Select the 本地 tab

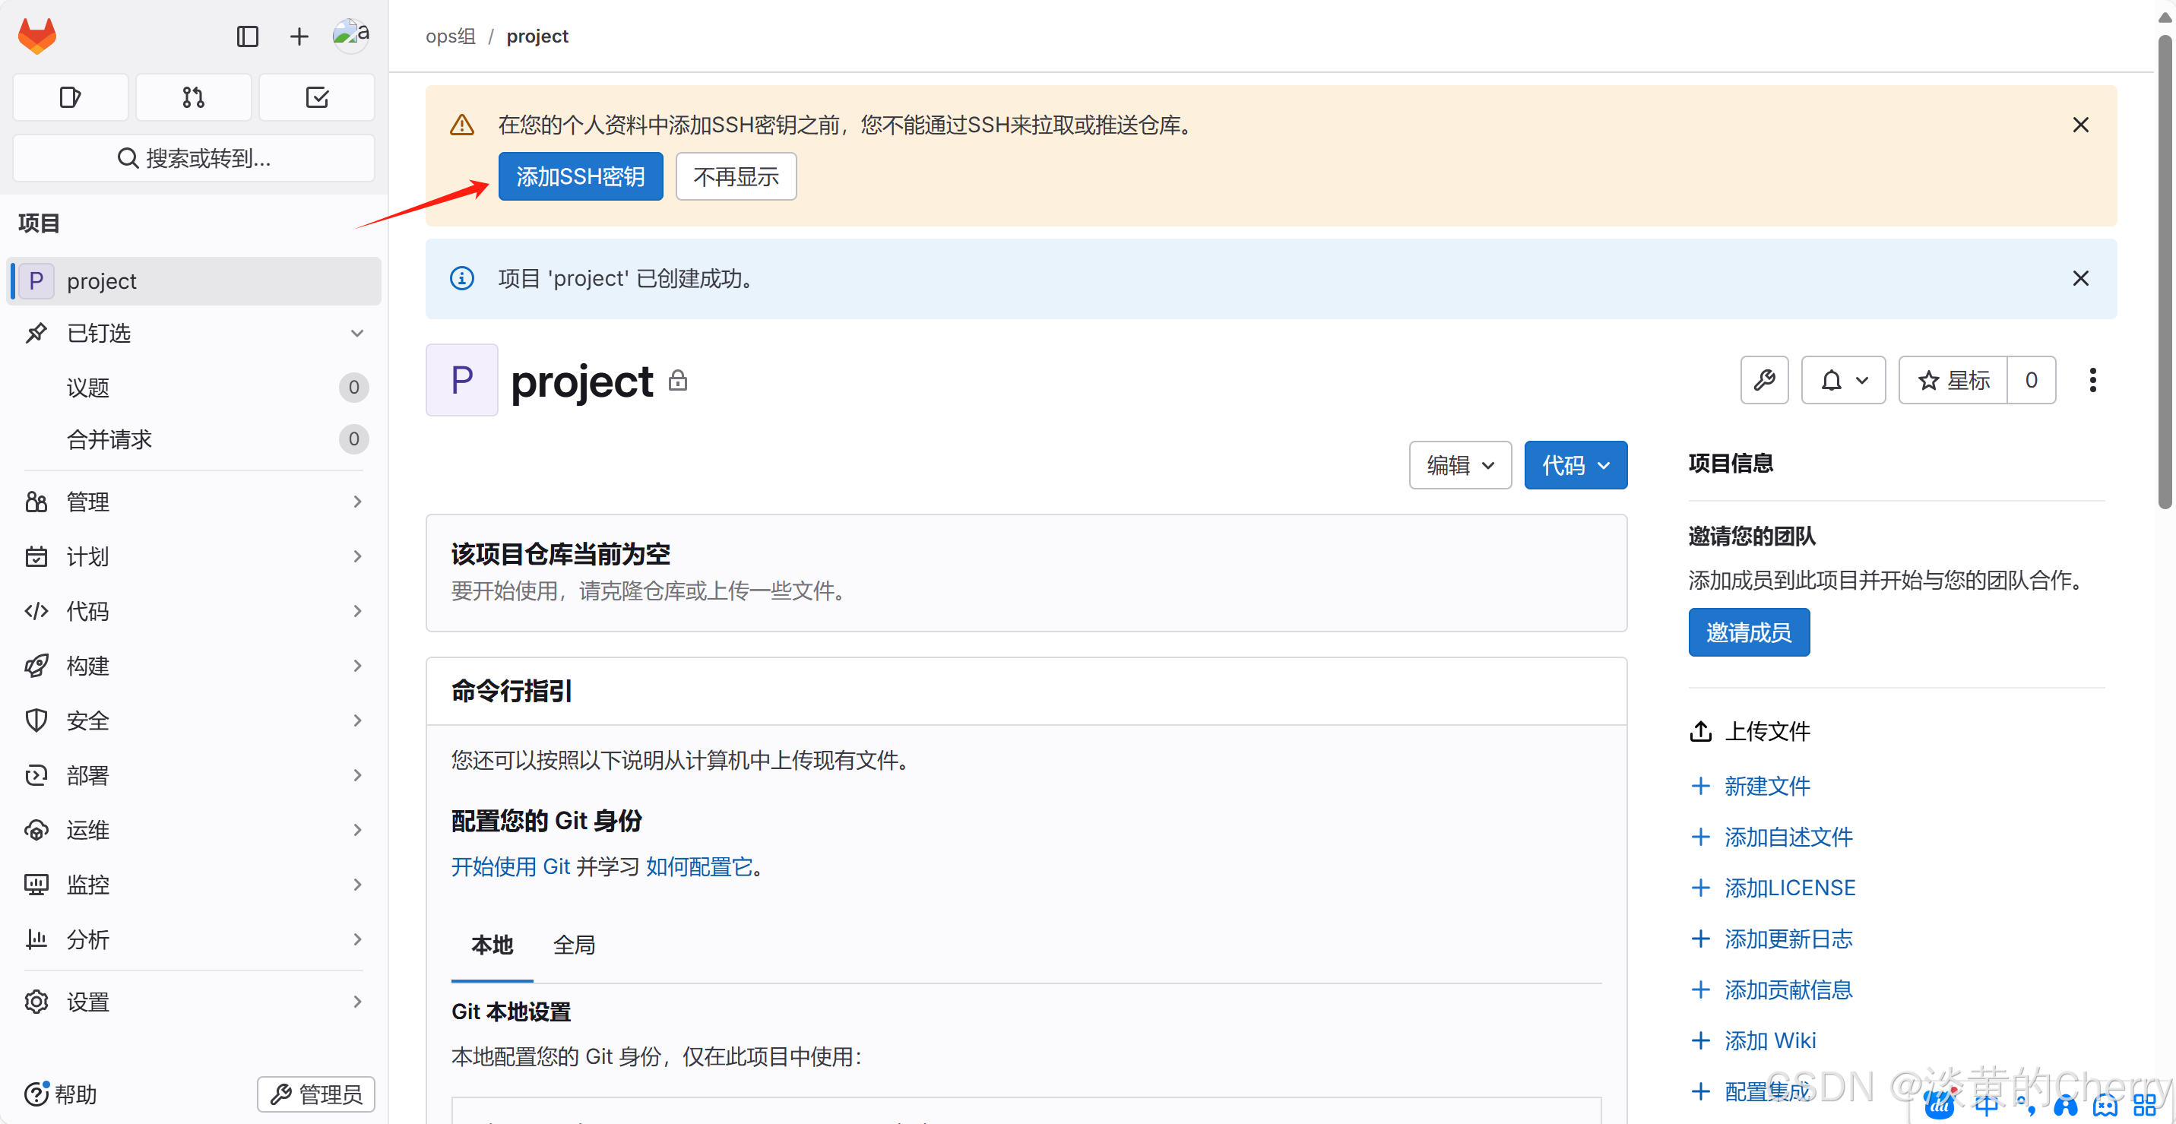492,945
